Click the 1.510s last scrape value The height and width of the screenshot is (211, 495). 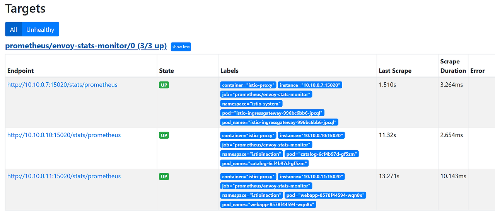387,85
